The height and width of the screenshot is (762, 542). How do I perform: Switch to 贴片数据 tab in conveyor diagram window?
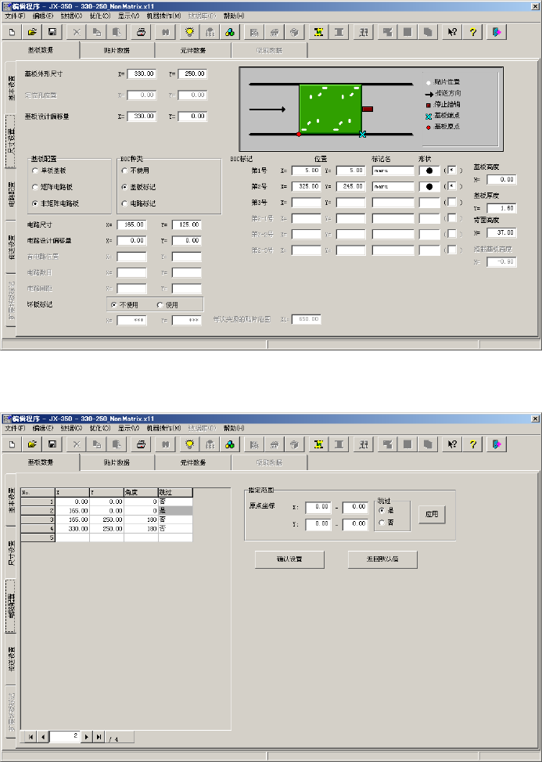(117, 50)
